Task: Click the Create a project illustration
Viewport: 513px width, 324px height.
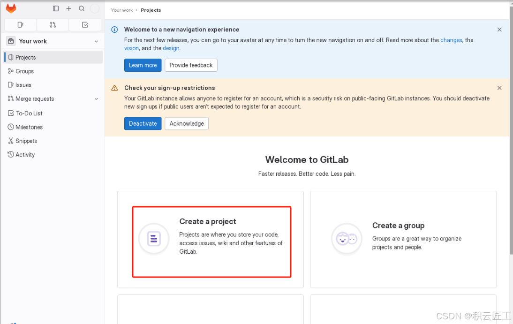Action: 154,239
